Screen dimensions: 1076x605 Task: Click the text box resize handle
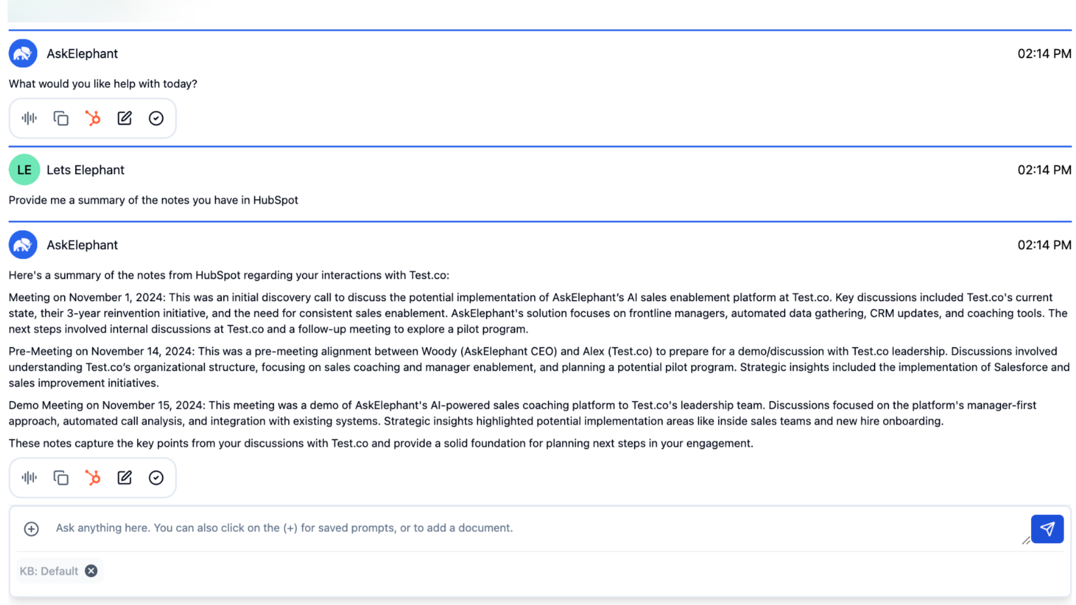[x=1026, y=540]
